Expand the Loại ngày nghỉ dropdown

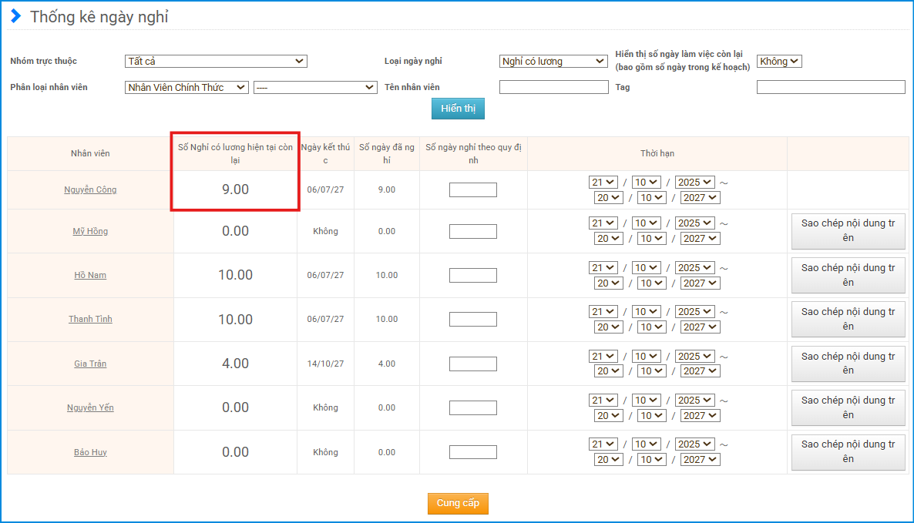pyautogui.click(x=553, y=62)
